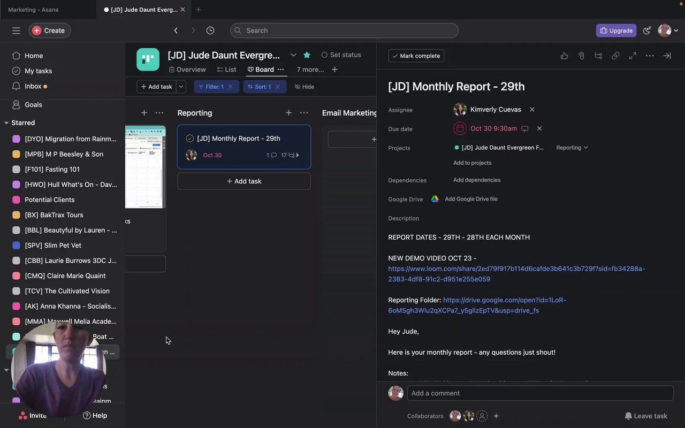
Task: Open task more actions ellipsis
Action: coord(650,56)
